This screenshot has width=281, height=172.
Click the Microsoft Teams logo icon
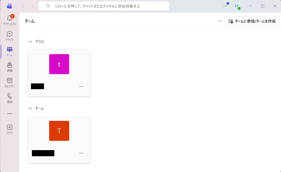10,6
